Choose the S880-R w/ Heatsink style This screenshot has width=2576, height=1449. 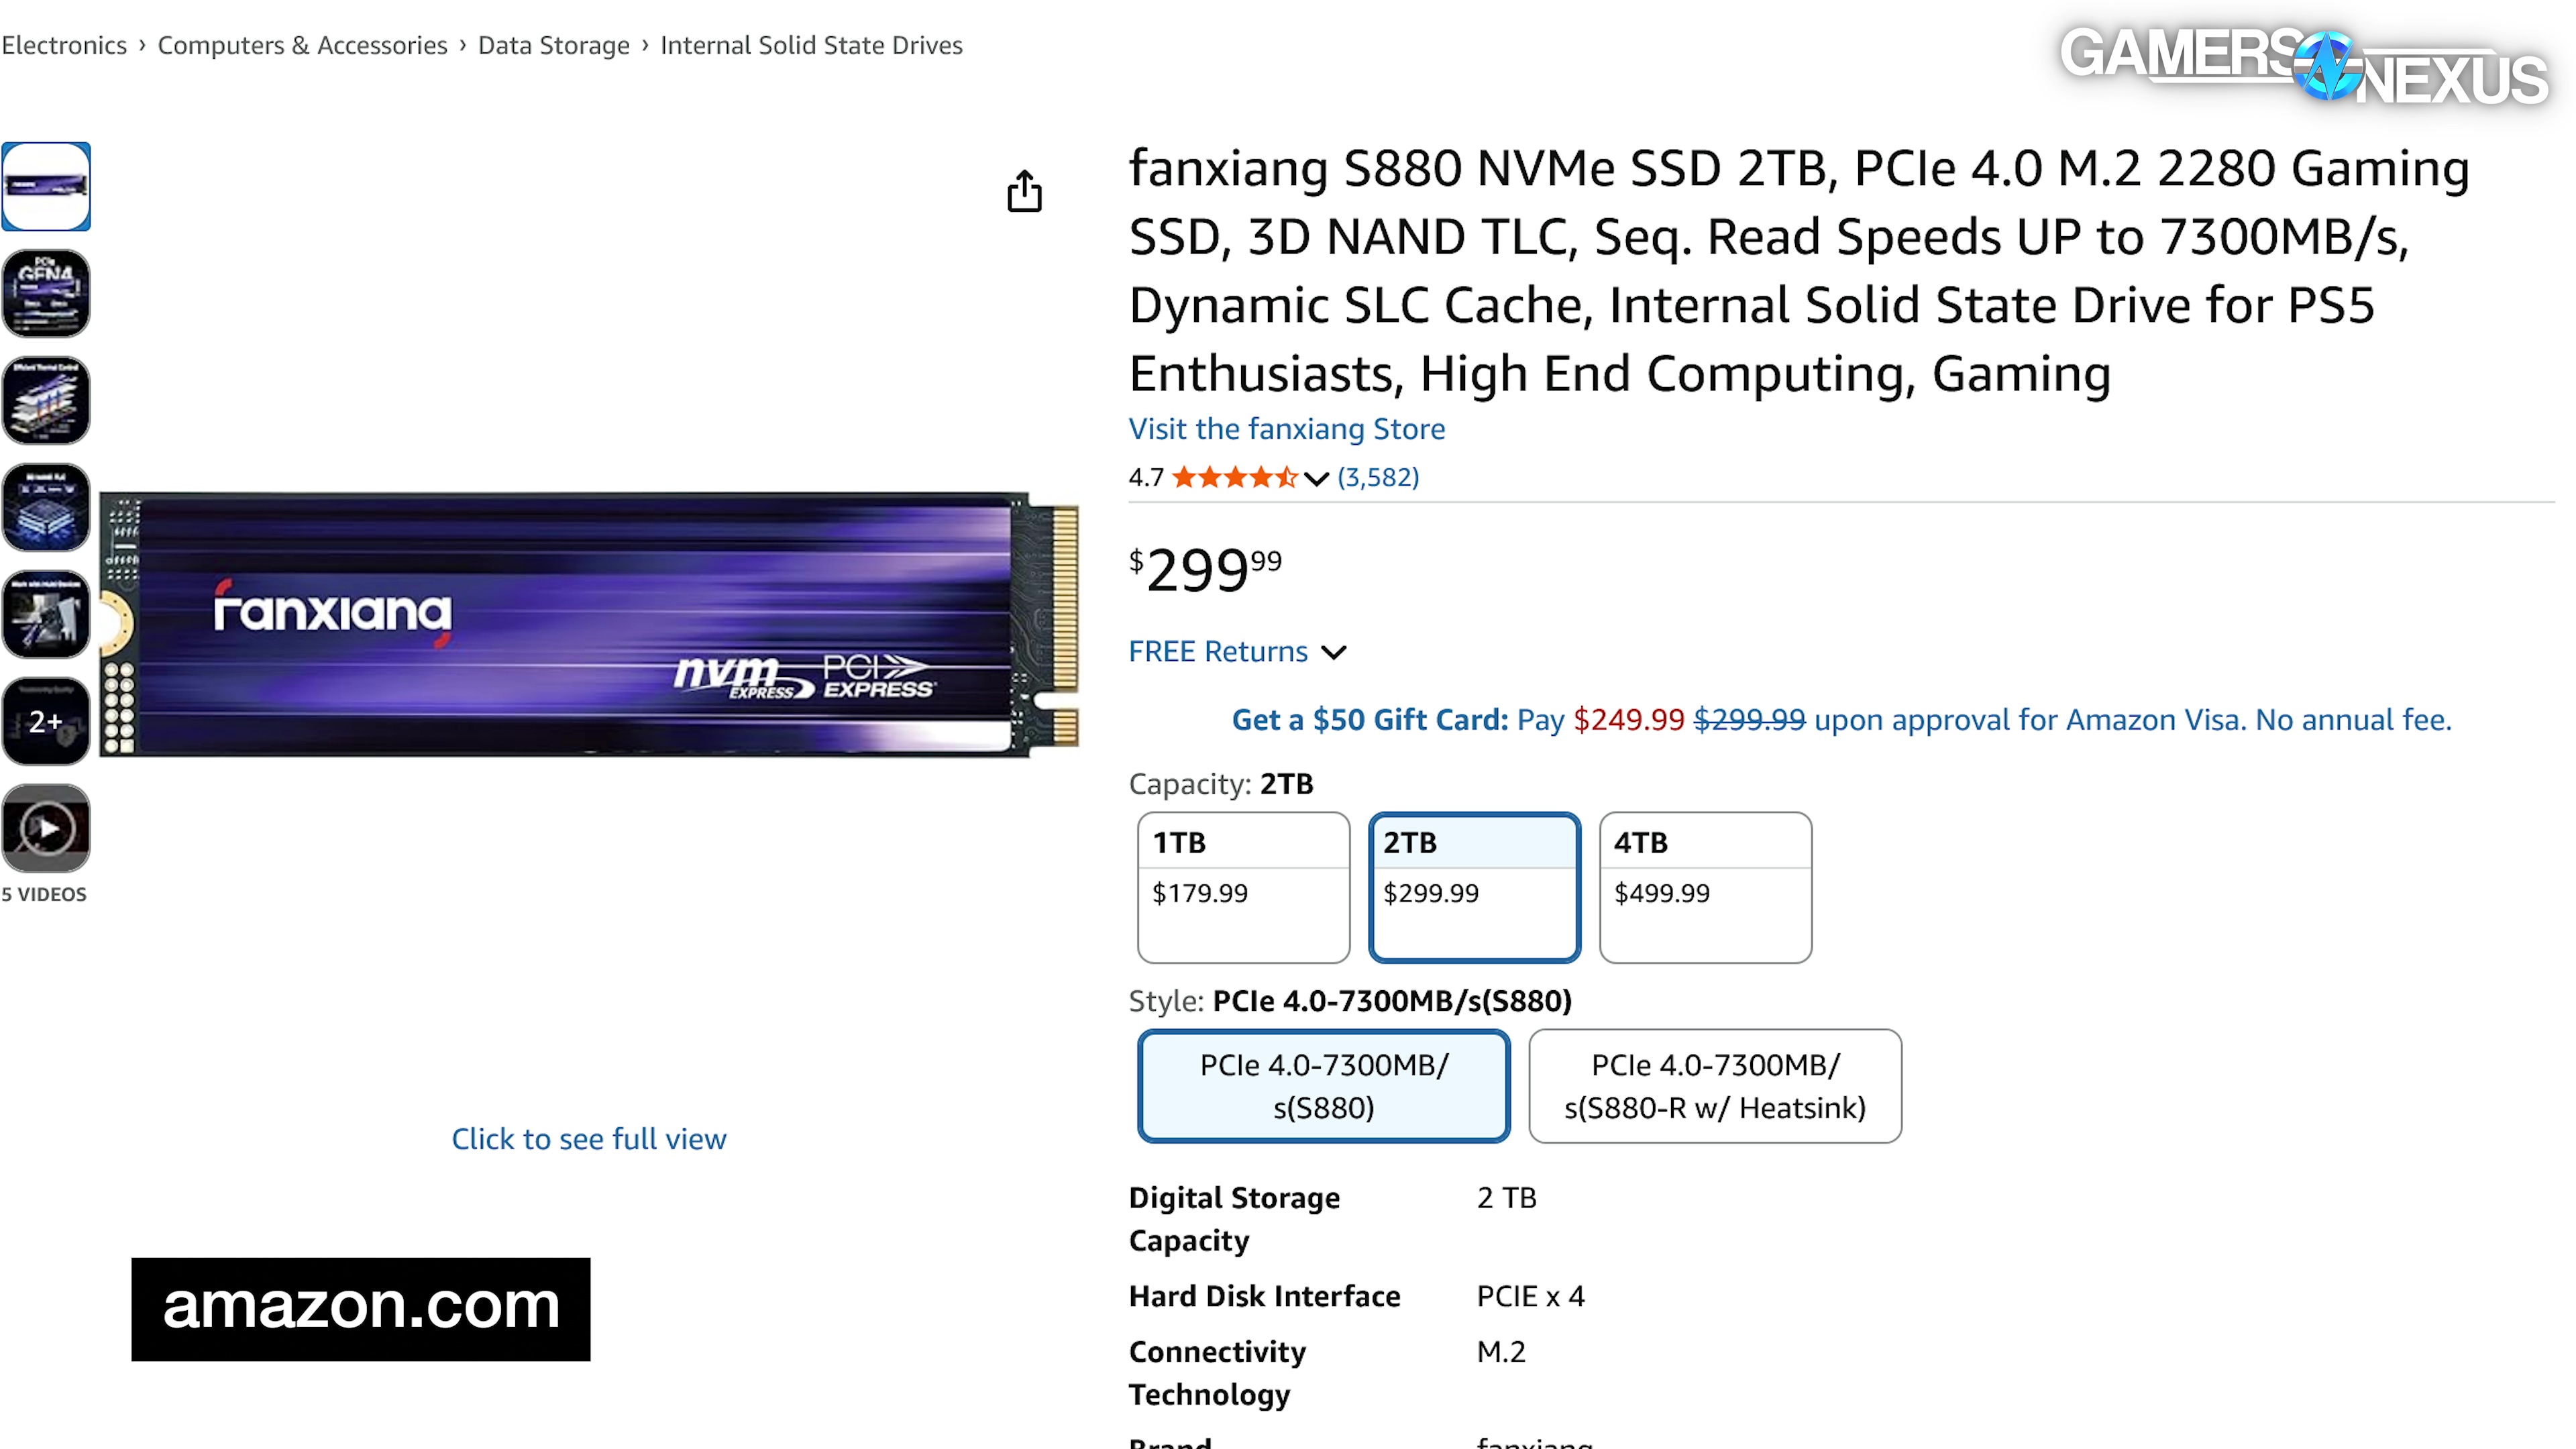coord(1714,1085)
